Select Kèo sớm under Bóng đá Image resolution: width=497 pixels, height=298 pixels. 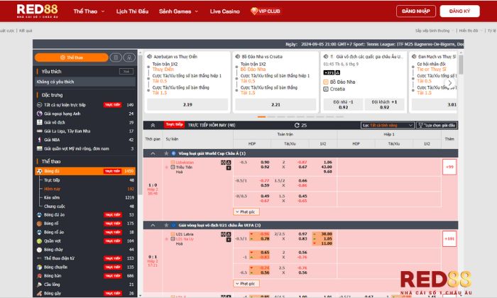[52, 197]
